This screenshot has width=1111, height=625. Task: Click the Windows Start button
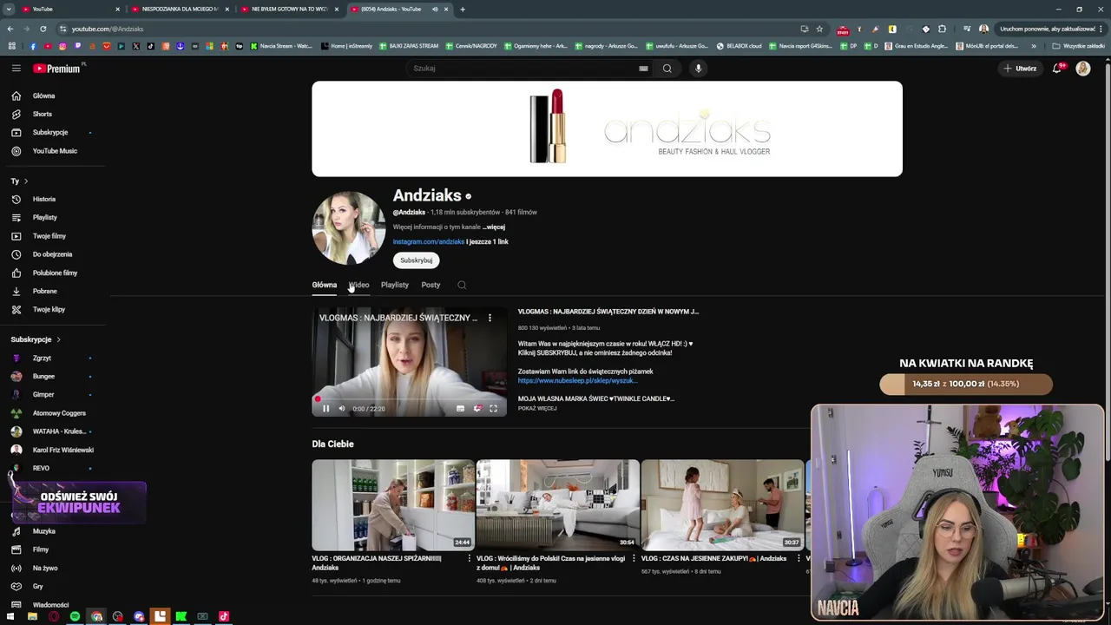[10, 616]
